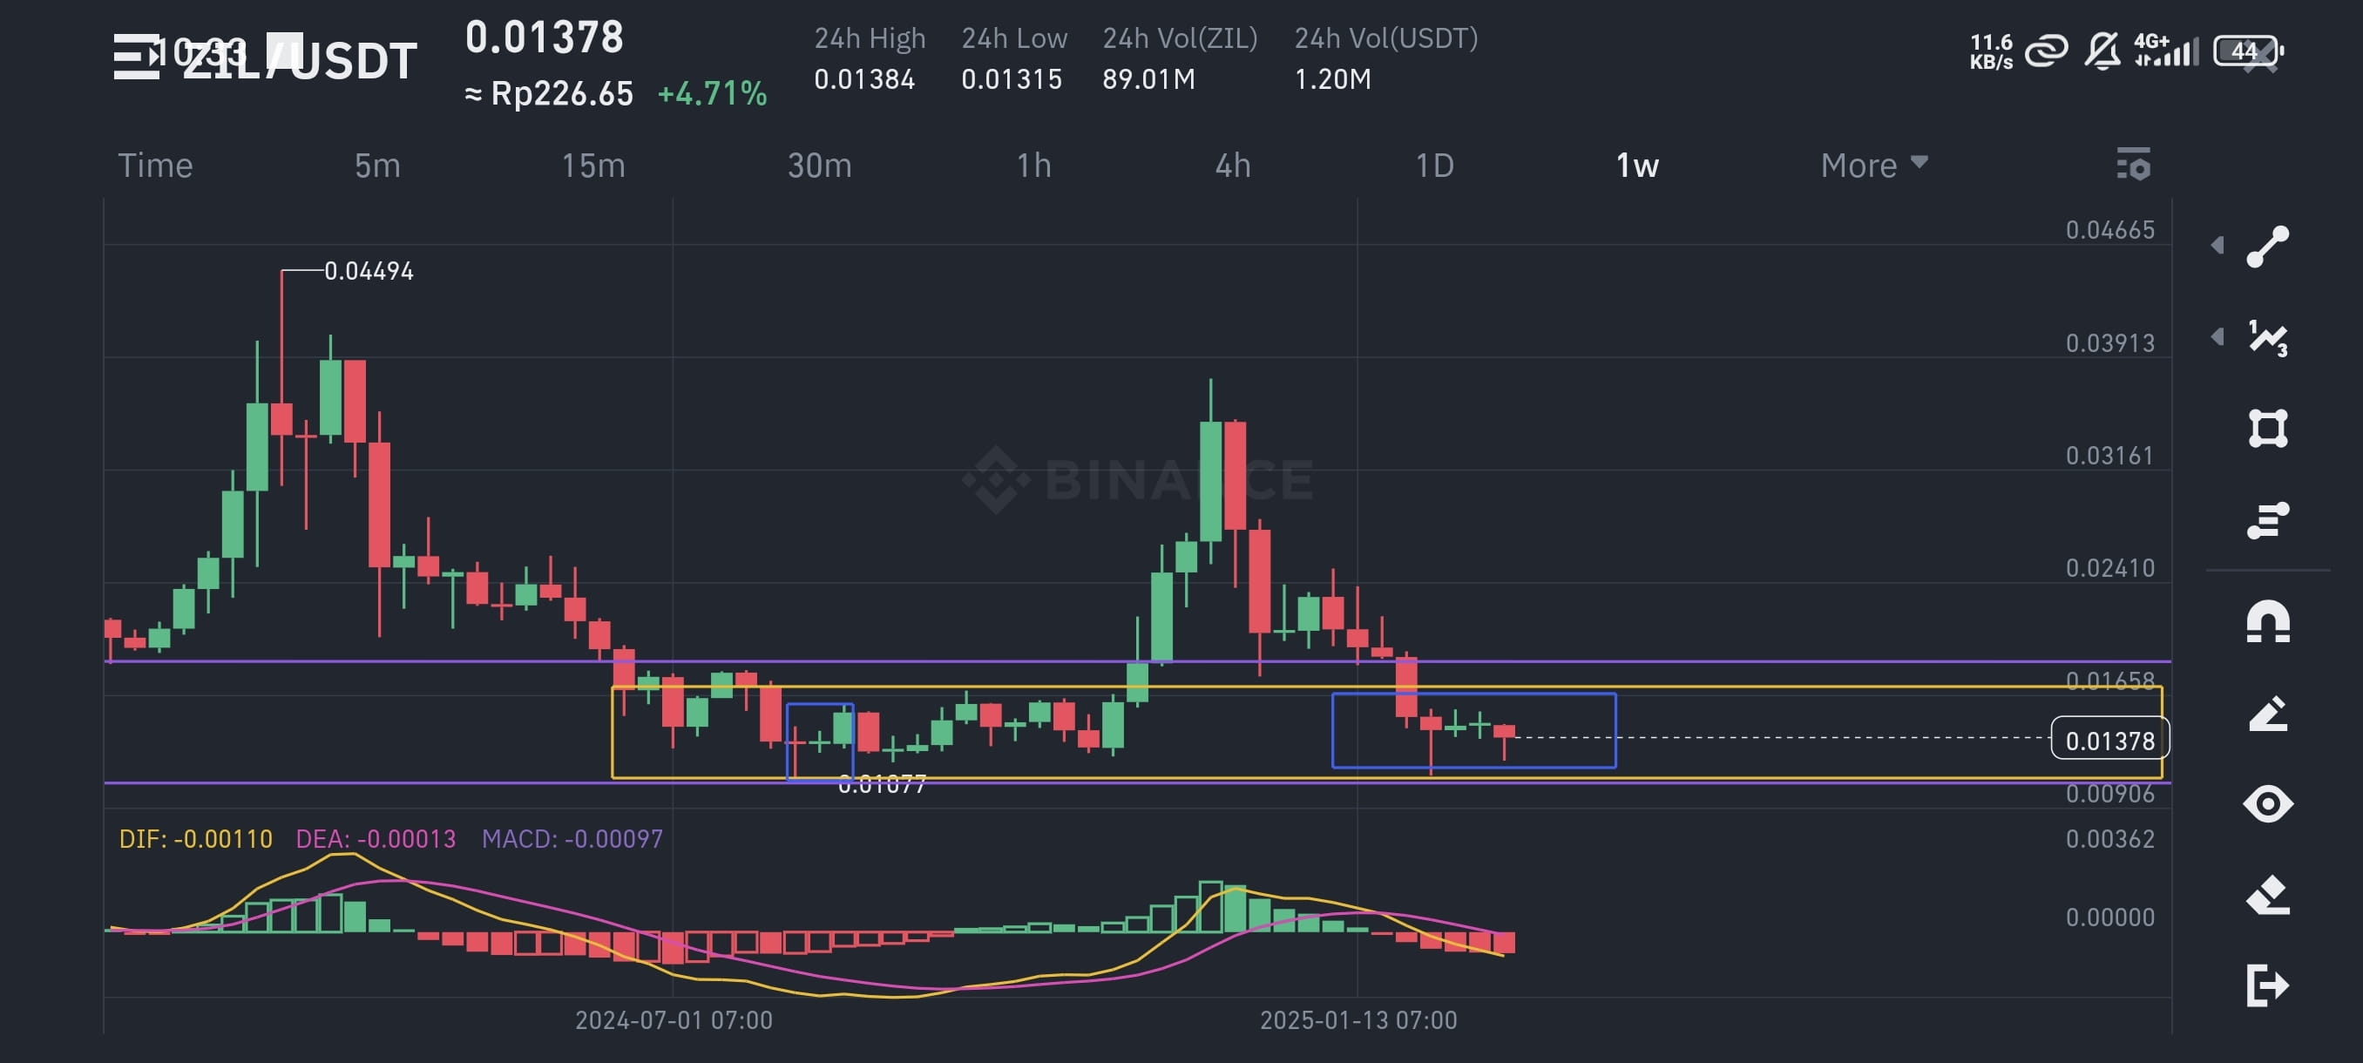Screen dimensions: 2363x1063
Task: Tap the DIF: -0.00110 indicator readout
Action: [x=195, y=839]
